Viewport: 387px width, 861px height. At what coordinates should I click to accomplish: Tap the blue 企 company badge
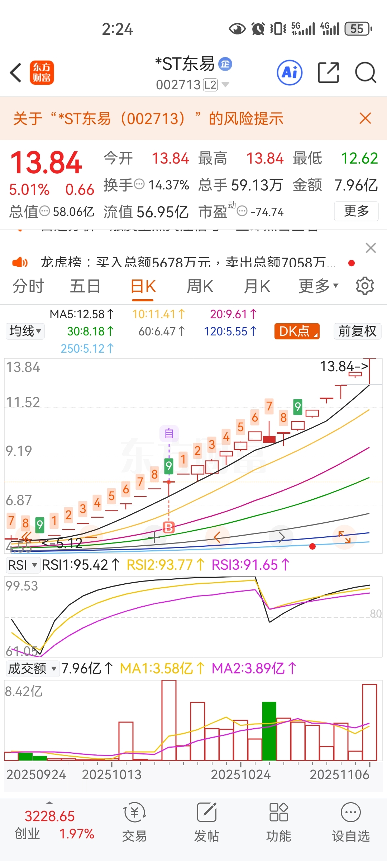[225, 64]
